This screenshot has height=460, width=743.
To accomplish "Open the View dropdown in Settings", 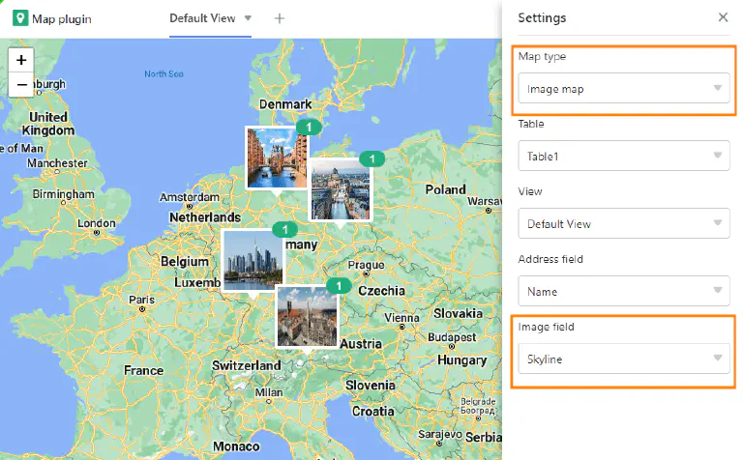I will [623, 223].
